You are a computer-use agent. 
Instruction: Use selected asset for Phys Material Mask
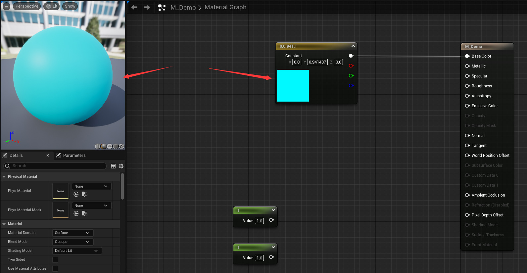point(76,213)
